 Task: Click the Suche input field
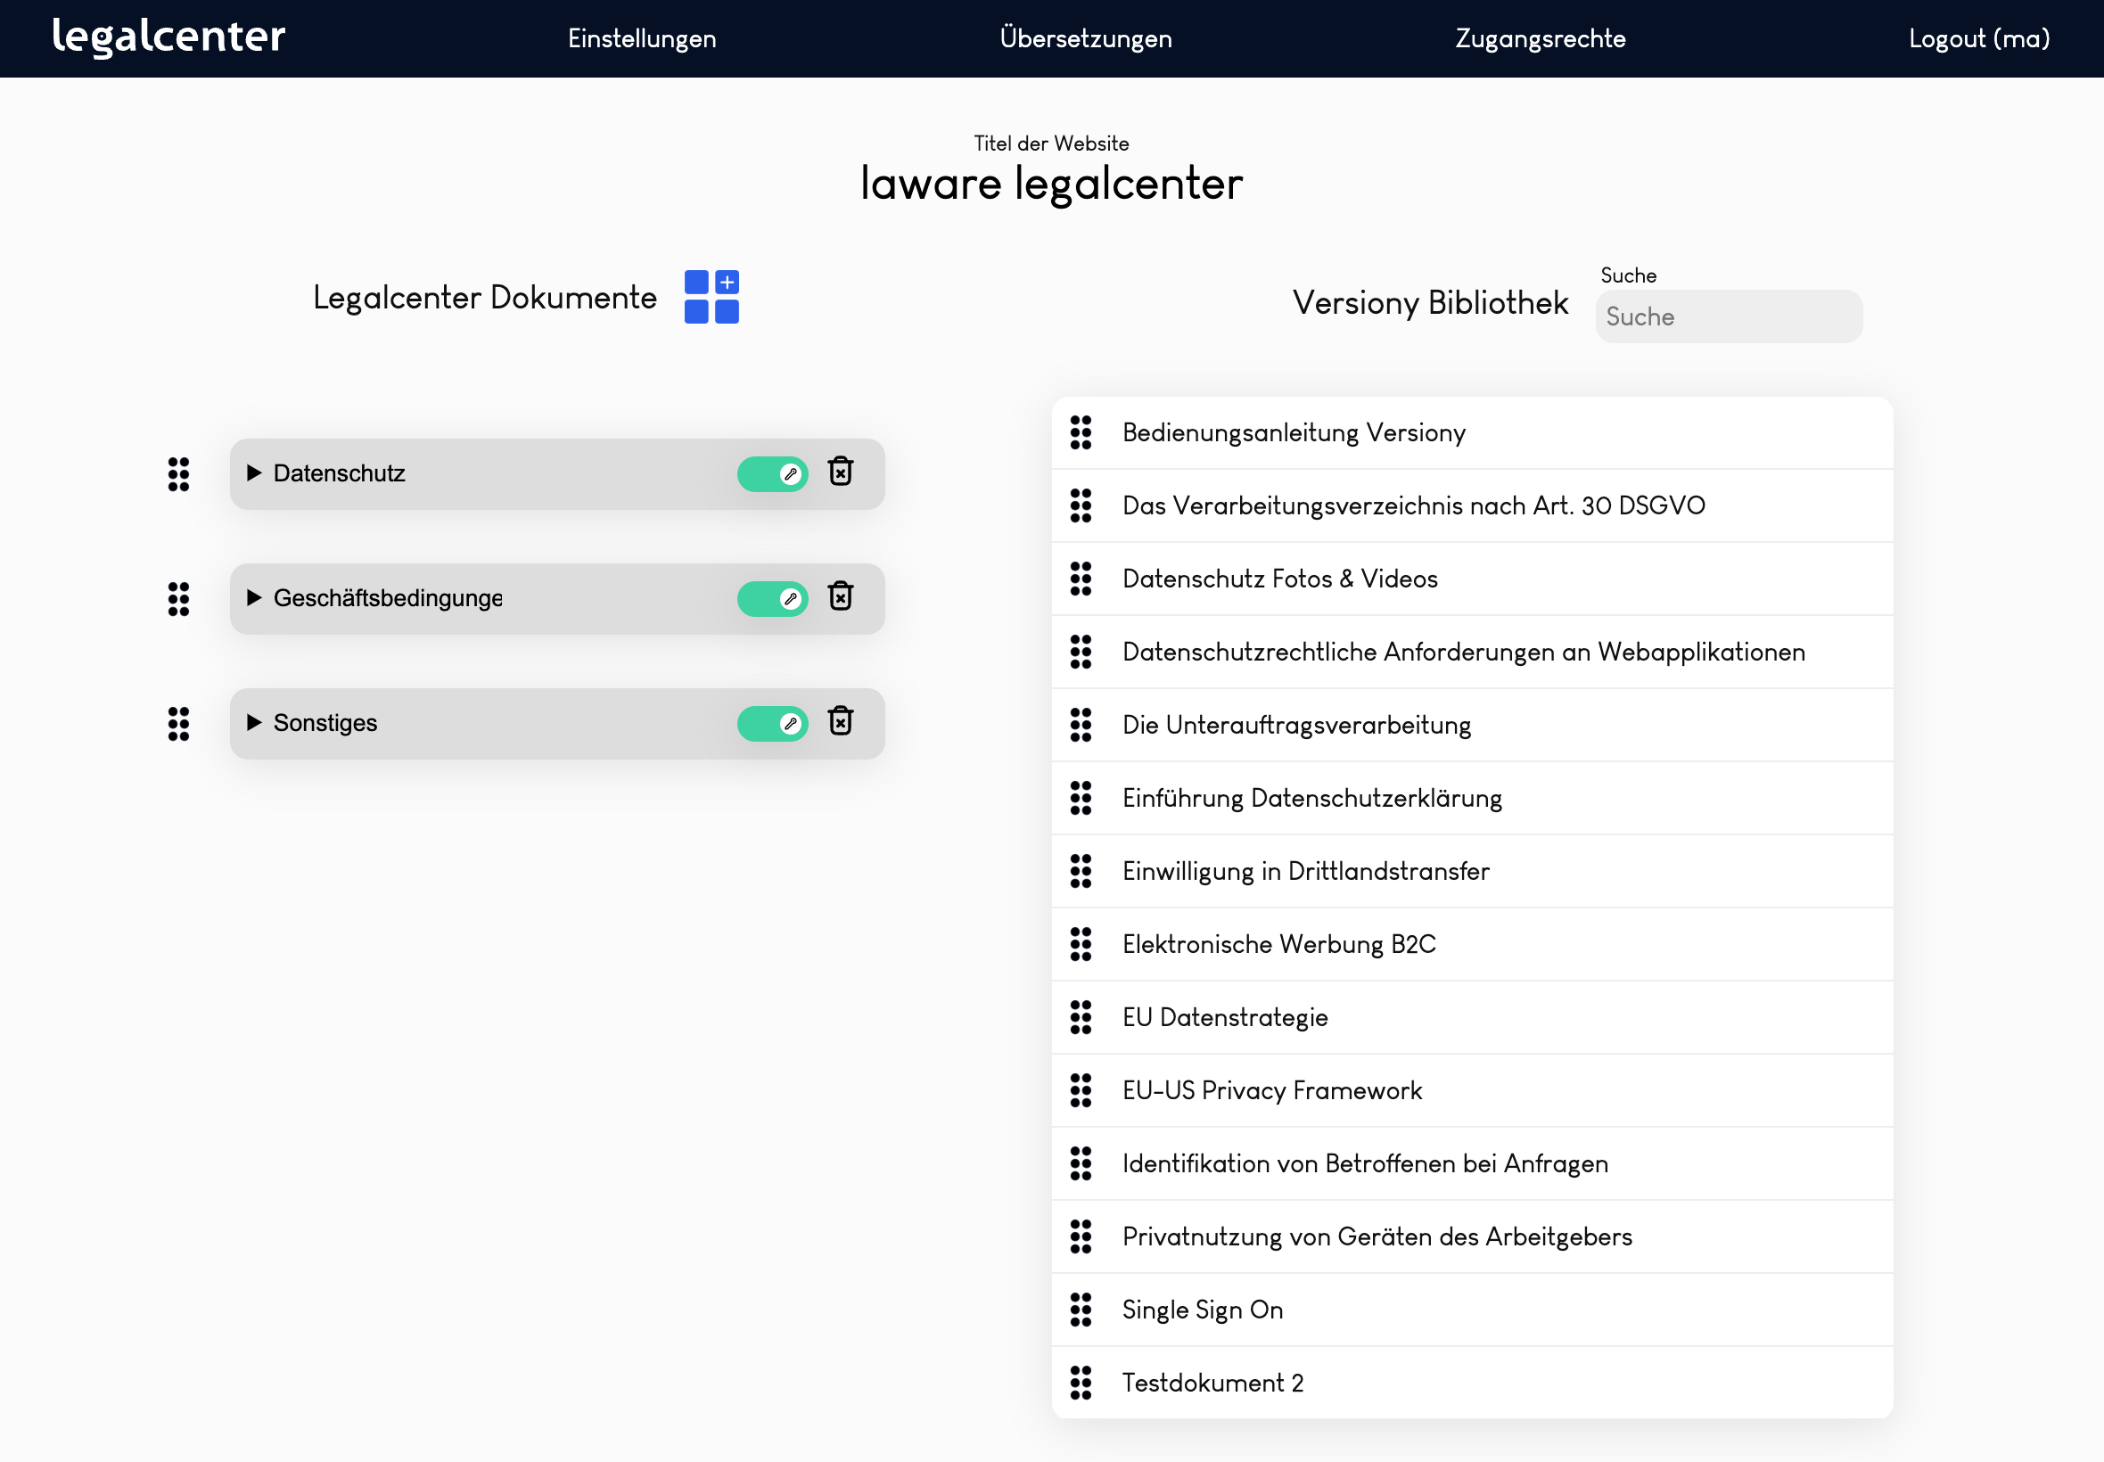[1729, 317]
